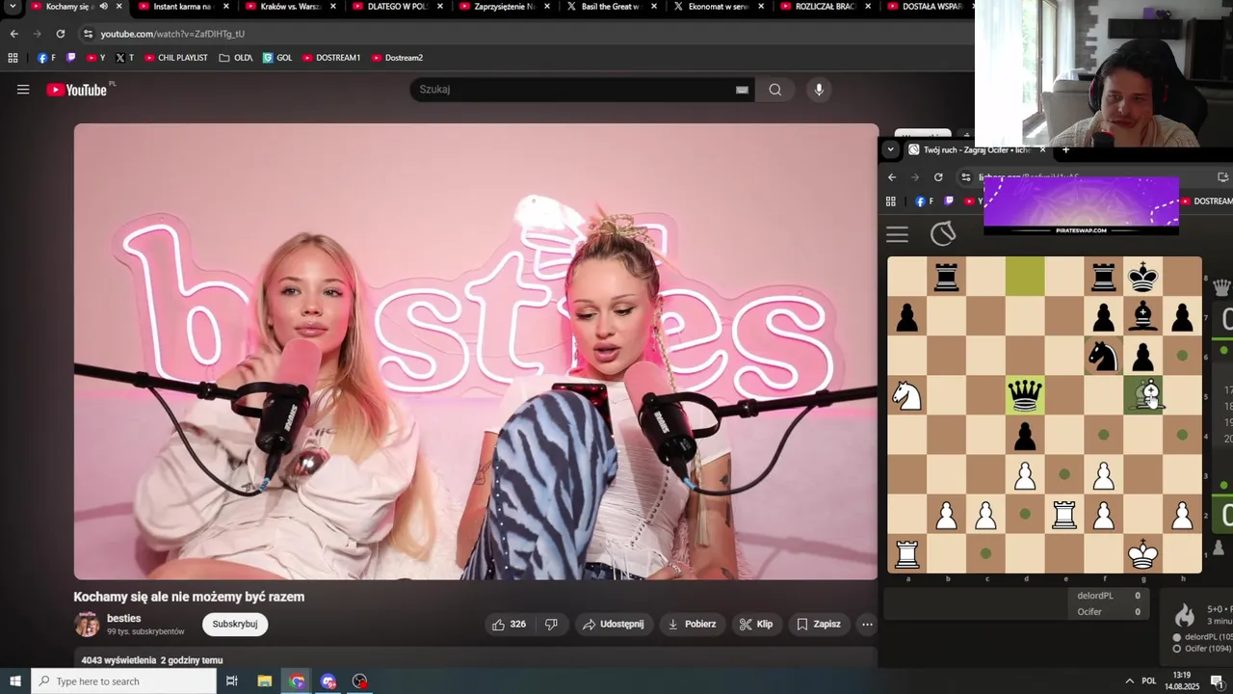
Task: Reload the lichess page
Action: (938, 177)
